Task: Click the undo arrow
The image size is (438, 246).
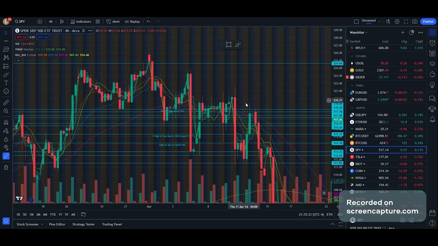Action: [x=149, y=22]
